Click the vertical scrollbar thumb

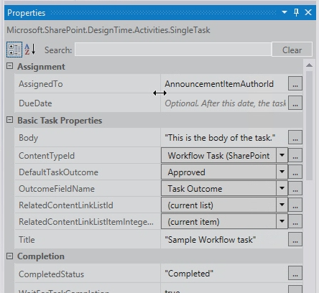pos(309,126)
